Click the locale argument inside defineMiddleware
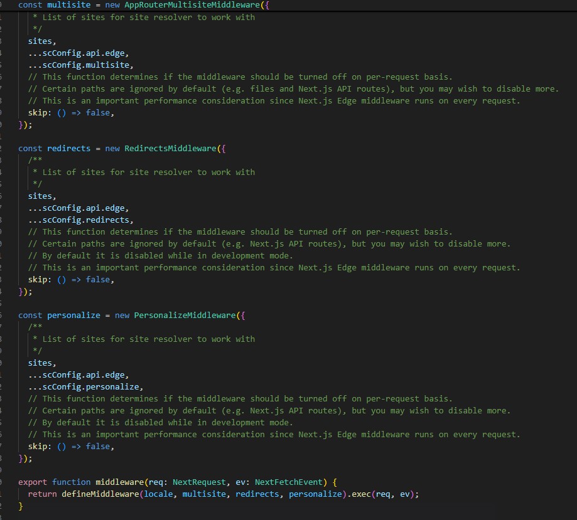577x520 pixels. tap(159, 494)
